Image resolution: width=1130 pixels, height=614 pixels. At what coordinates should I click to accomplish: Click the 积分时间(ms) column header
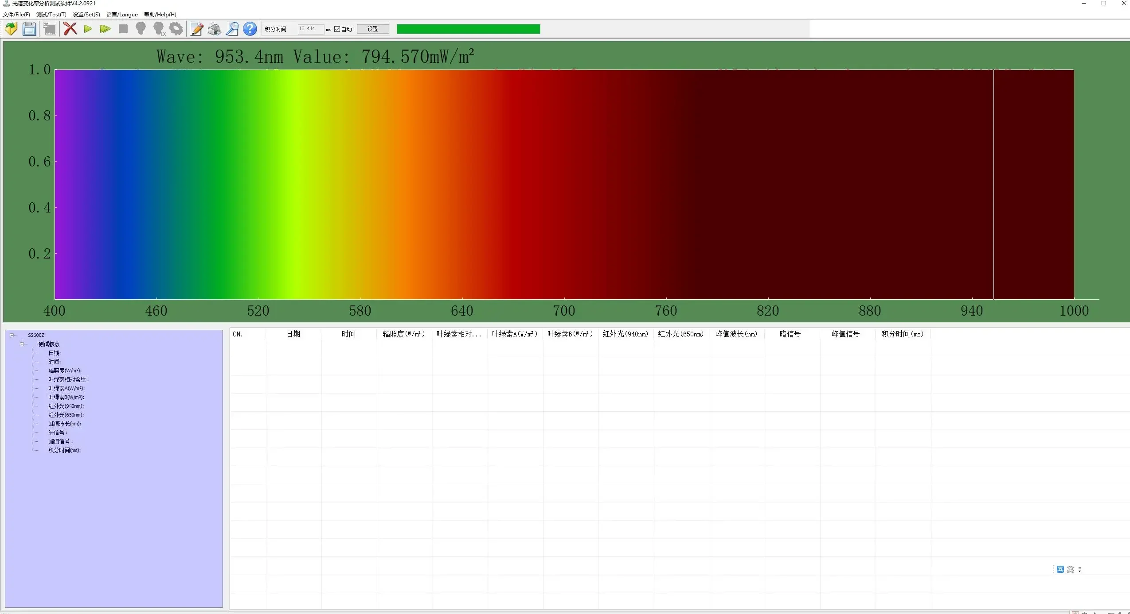903,334
